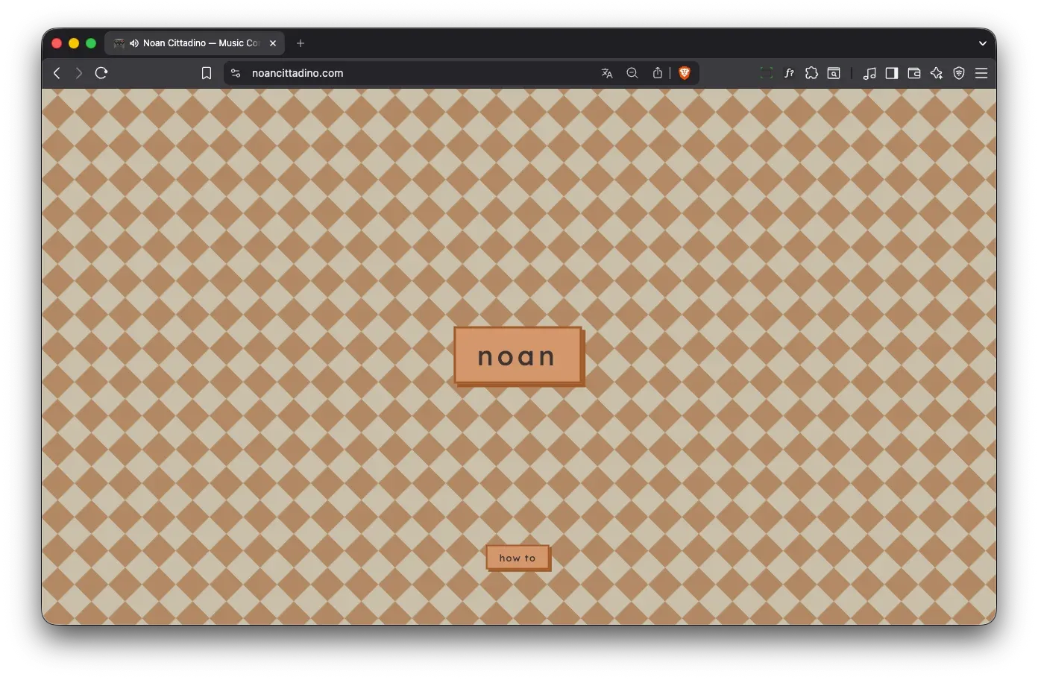Click the yellow minimize window button

[x=74, y=43]
